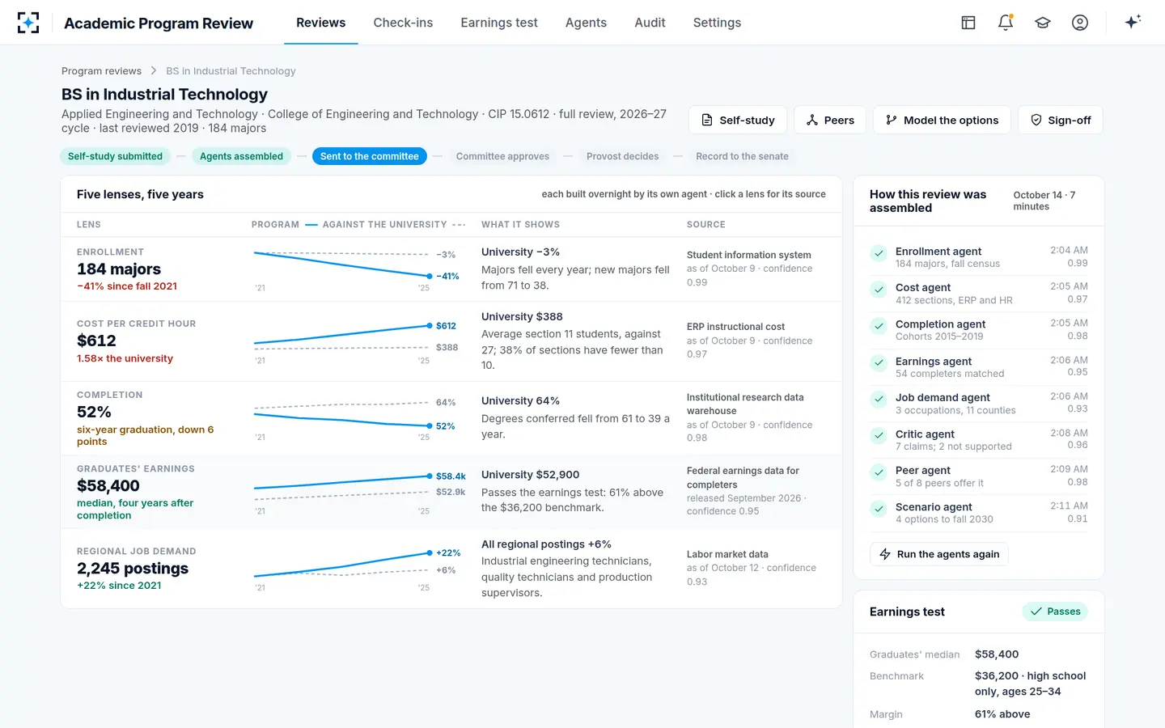Open the Enrollment lens source, Student information system
Image resolution: width=1165 pixels, height=728 pixels.
coord(749,255)
